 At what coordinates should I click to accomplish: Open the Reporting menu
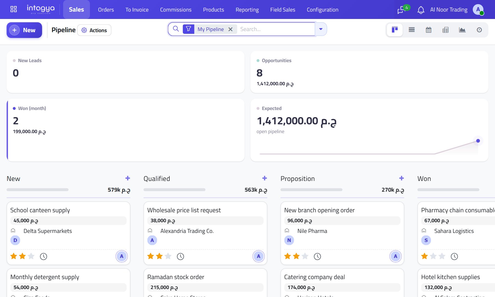click(247, 10)
